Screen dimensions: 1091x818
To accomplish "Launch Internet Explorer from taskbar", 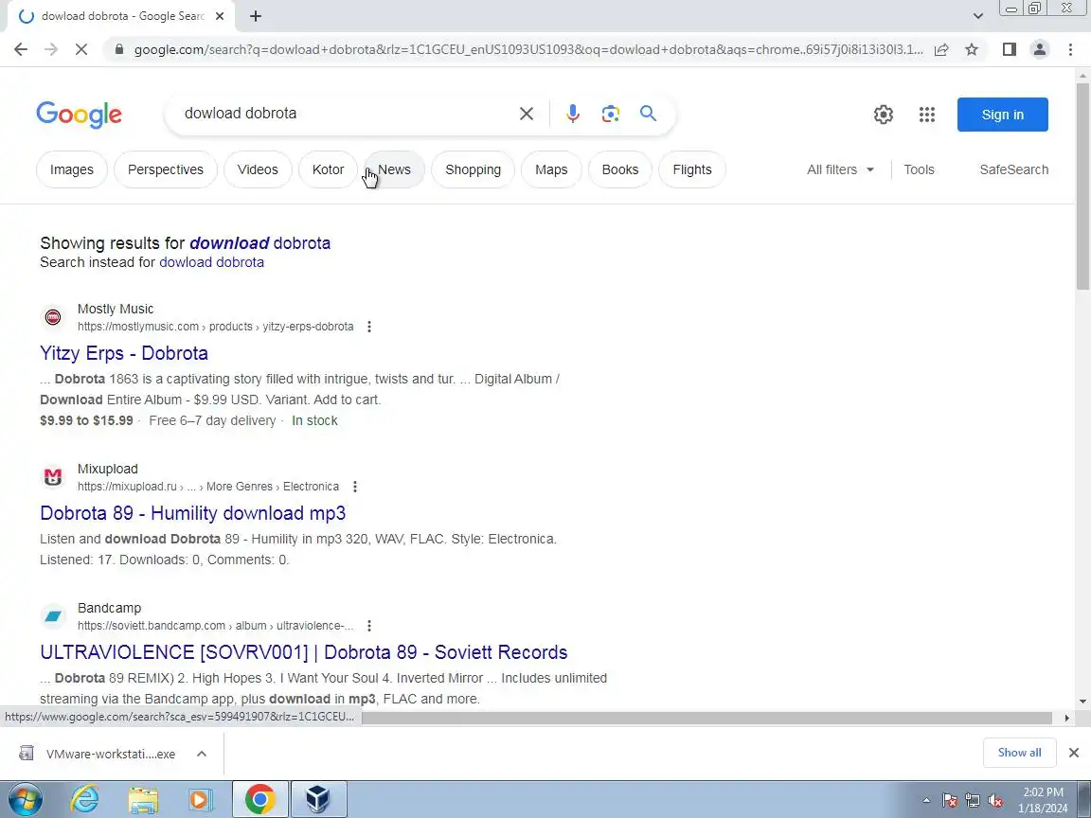I will coord(85,799).
